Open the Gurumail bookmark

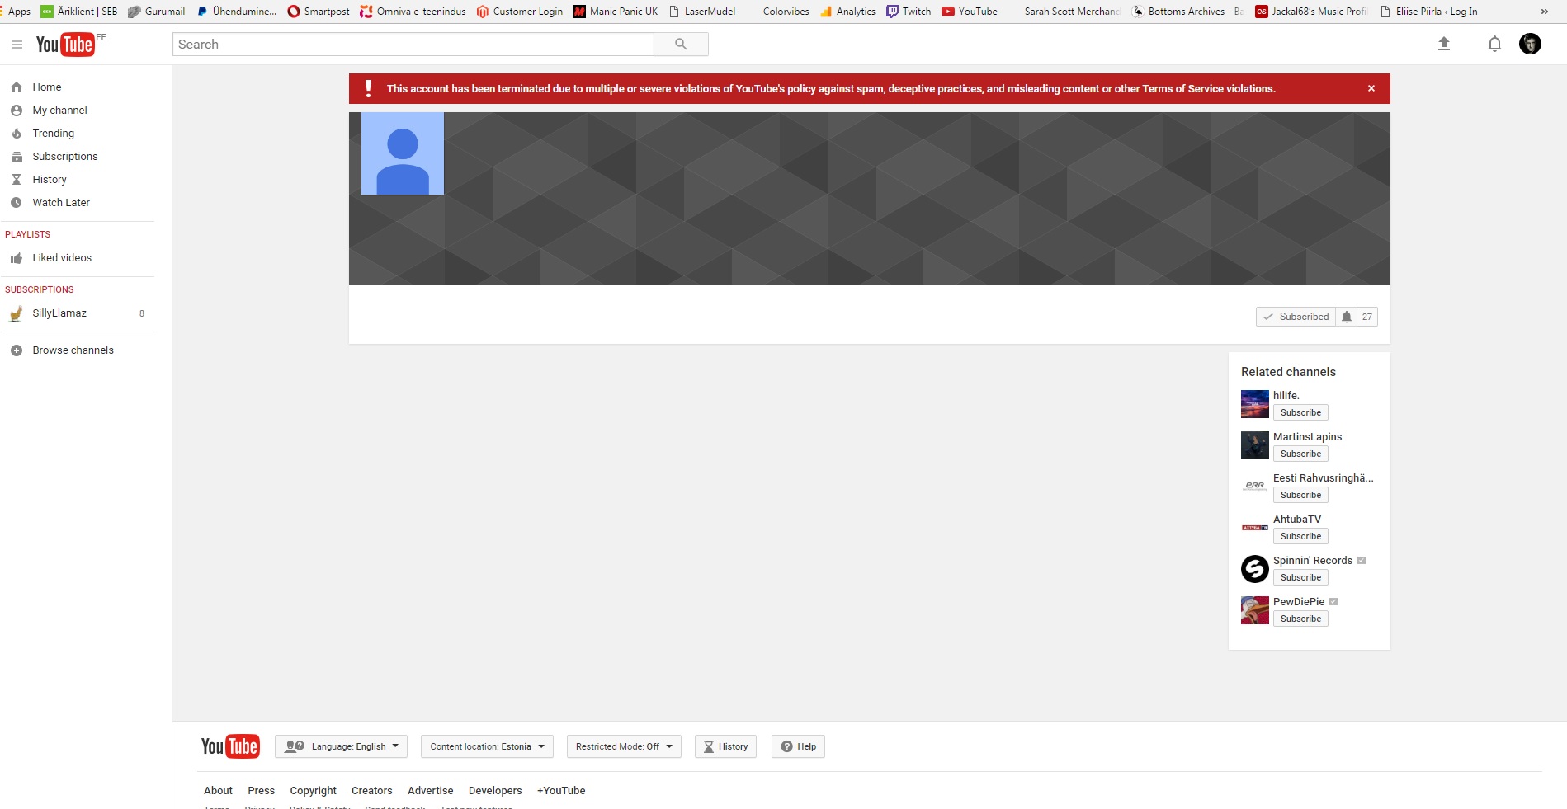click(x=157, y=12)
